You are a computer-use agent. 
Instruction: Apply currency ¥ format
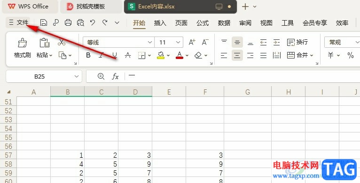[x=330, y=55]
